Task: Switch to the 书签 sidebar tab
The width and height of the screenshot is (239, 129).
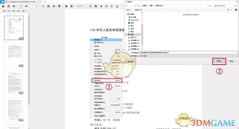Action: point(14,11)
